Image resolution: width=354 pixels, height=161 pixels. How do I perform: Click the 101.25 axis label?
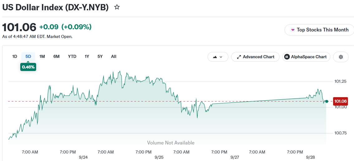[x=340, y=81]
